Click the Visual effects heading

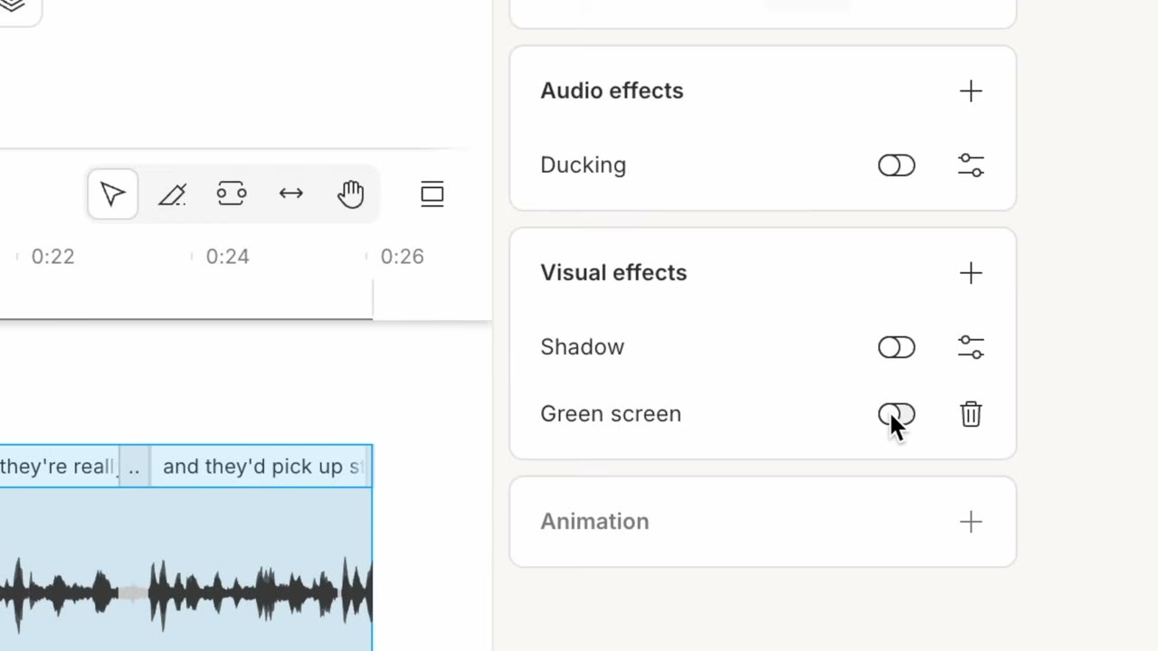point(613,272)
